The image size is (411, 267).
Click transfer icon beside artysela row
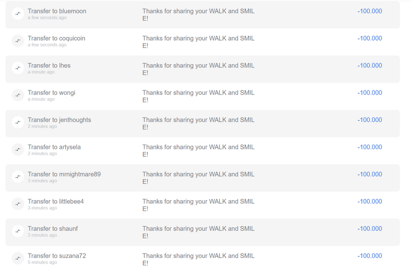point(18,150)
